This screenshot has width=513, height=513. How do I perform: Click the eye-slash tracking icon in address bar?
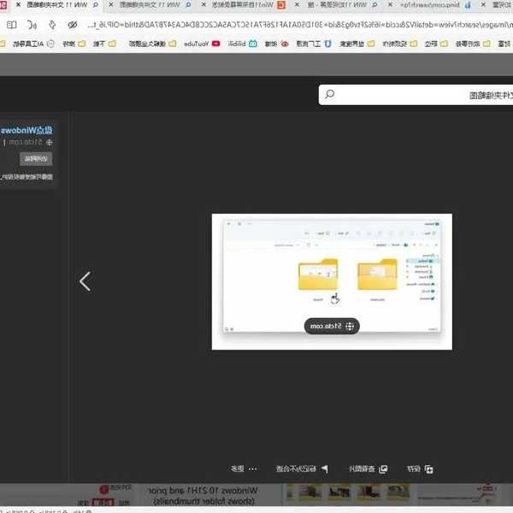click(72, 25)
